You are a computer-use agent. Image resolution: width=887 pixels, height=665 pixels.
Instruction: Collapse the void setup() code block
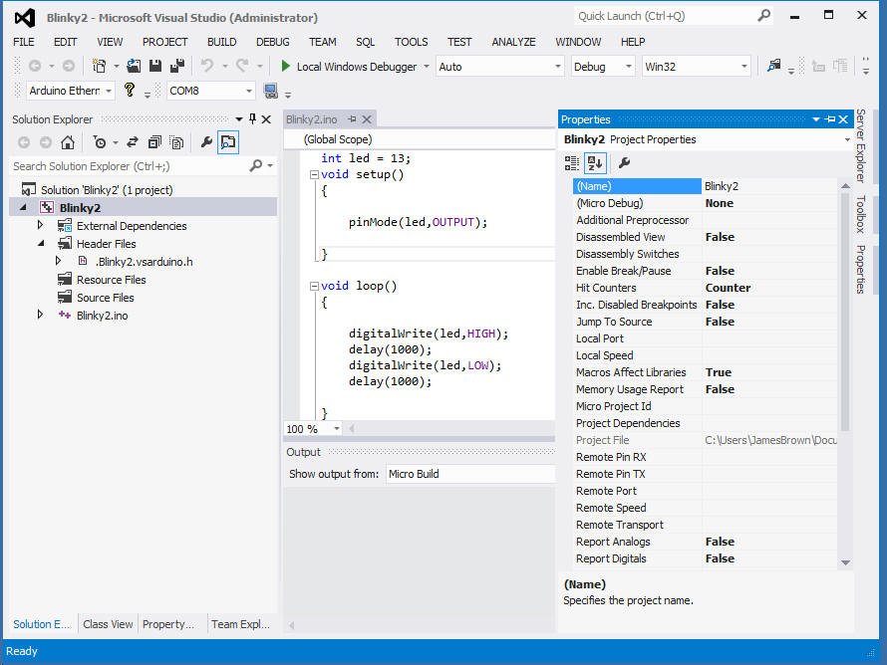314,174
